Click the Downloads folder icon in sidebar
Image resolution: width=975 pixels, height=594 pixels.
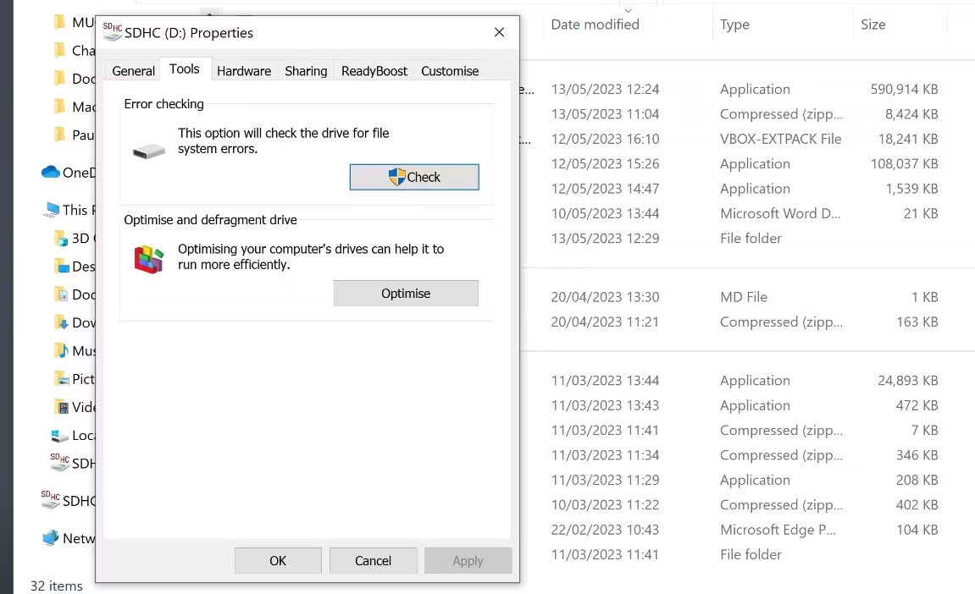(61, 322)
